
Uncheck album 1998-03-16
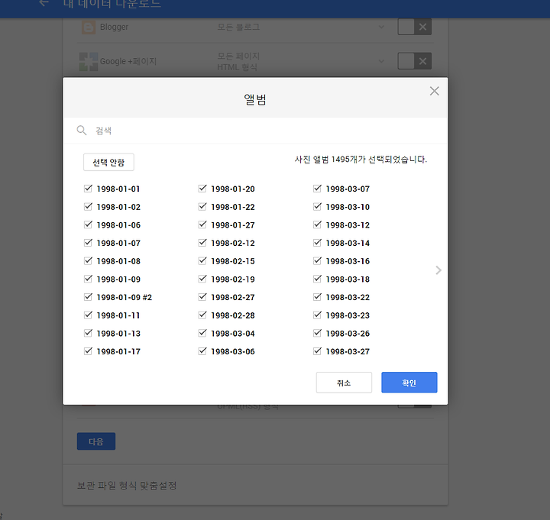coord(317,261)
